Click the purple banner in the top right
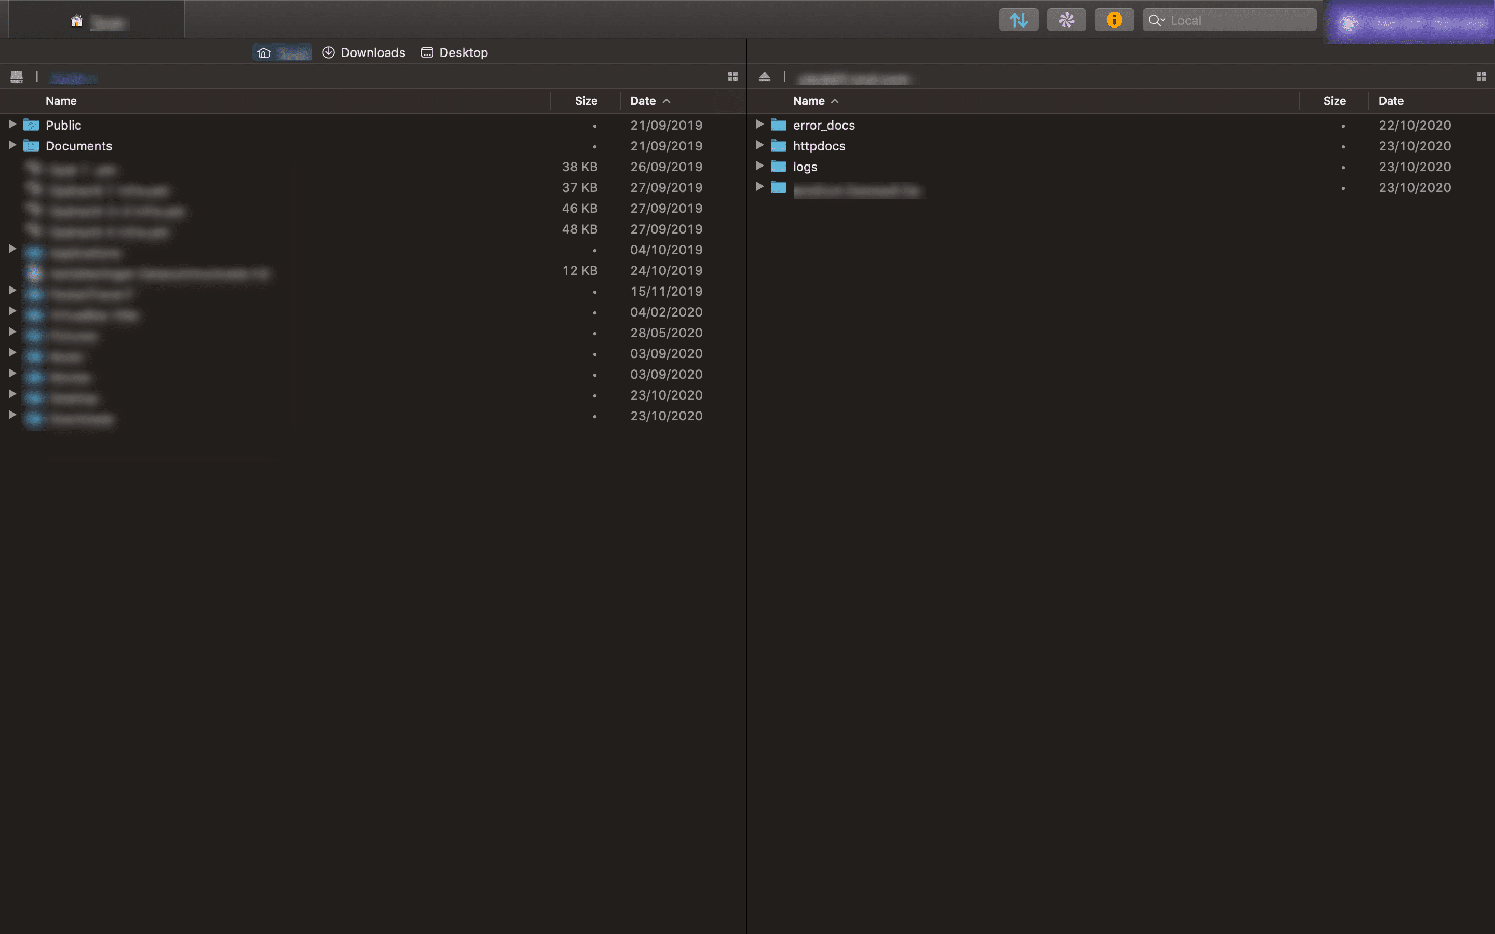This screenshot has width=1495, height=934. [1409, 23]
